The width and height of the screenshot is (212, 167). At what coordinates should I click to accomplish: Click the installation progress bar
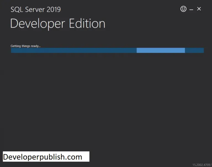click(x=107, y=50)
